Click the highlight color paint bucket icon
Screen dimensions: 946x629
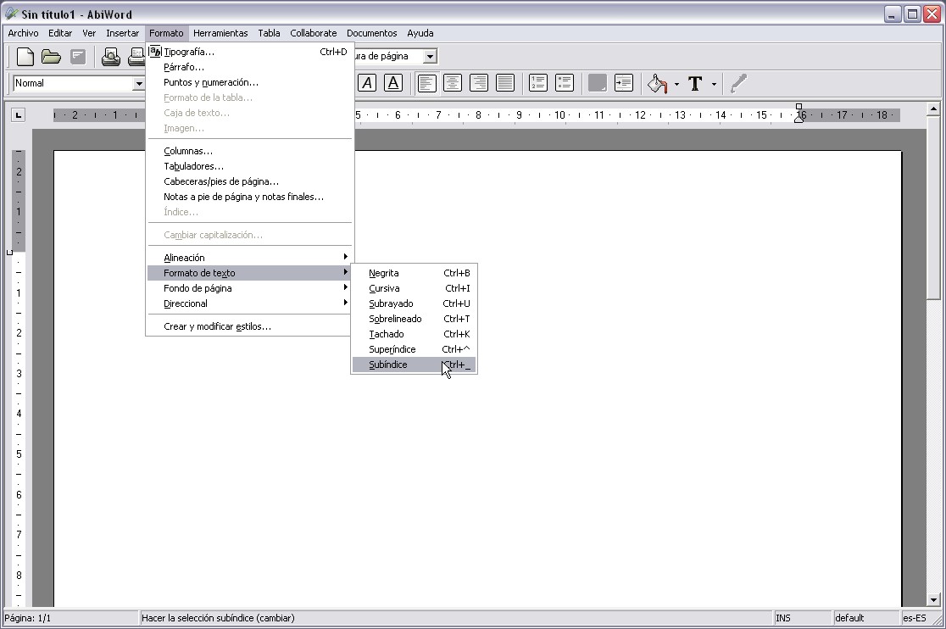657,84
